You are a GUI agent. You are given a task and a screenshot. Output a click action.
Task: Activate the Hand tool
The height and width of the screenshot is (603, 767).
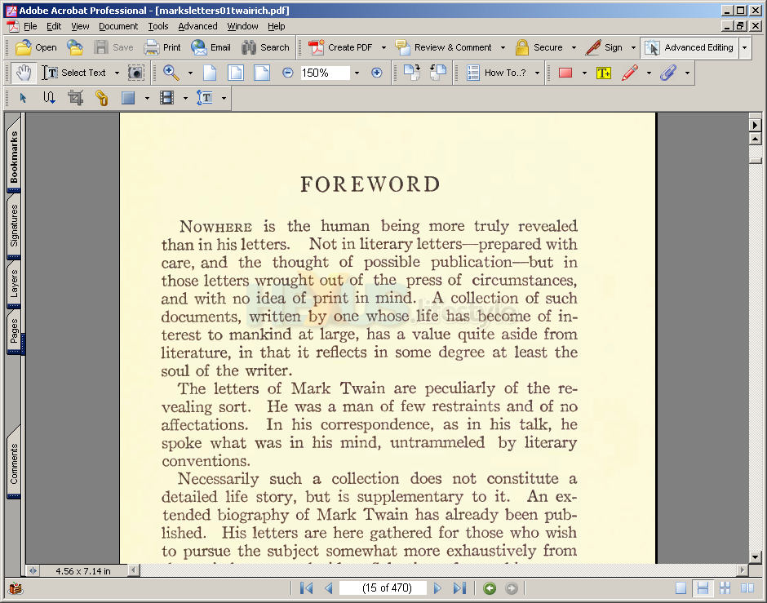pyautogui.click(x=23, y=73)
